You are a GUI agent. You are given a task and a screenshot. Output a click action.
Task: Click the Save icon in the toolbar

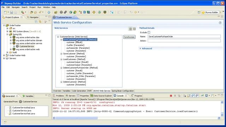point(12,12)
